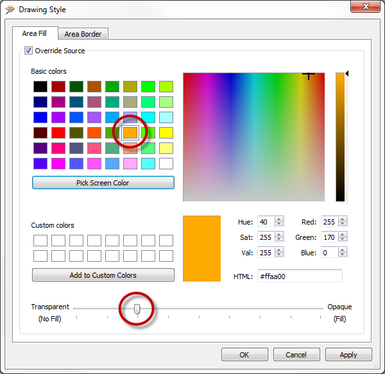Confirm with the OK button
The height and width of the screenshot is (374, 385).
(x=244, y=354)
